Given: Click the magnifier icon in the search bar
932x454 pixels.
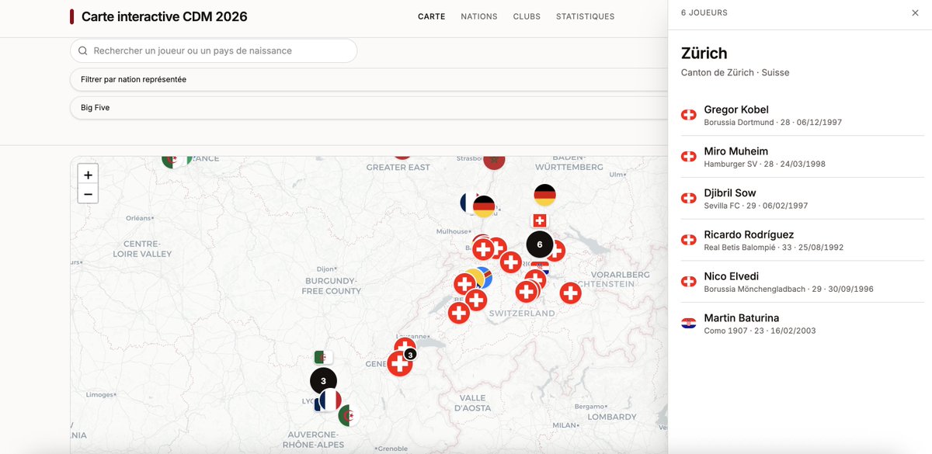Looking at the screenshot, I should (82, 50).
